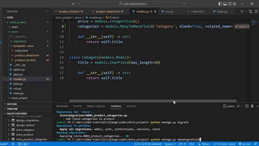Split editor right icon

pyautogui.click(x=256, y=11)
